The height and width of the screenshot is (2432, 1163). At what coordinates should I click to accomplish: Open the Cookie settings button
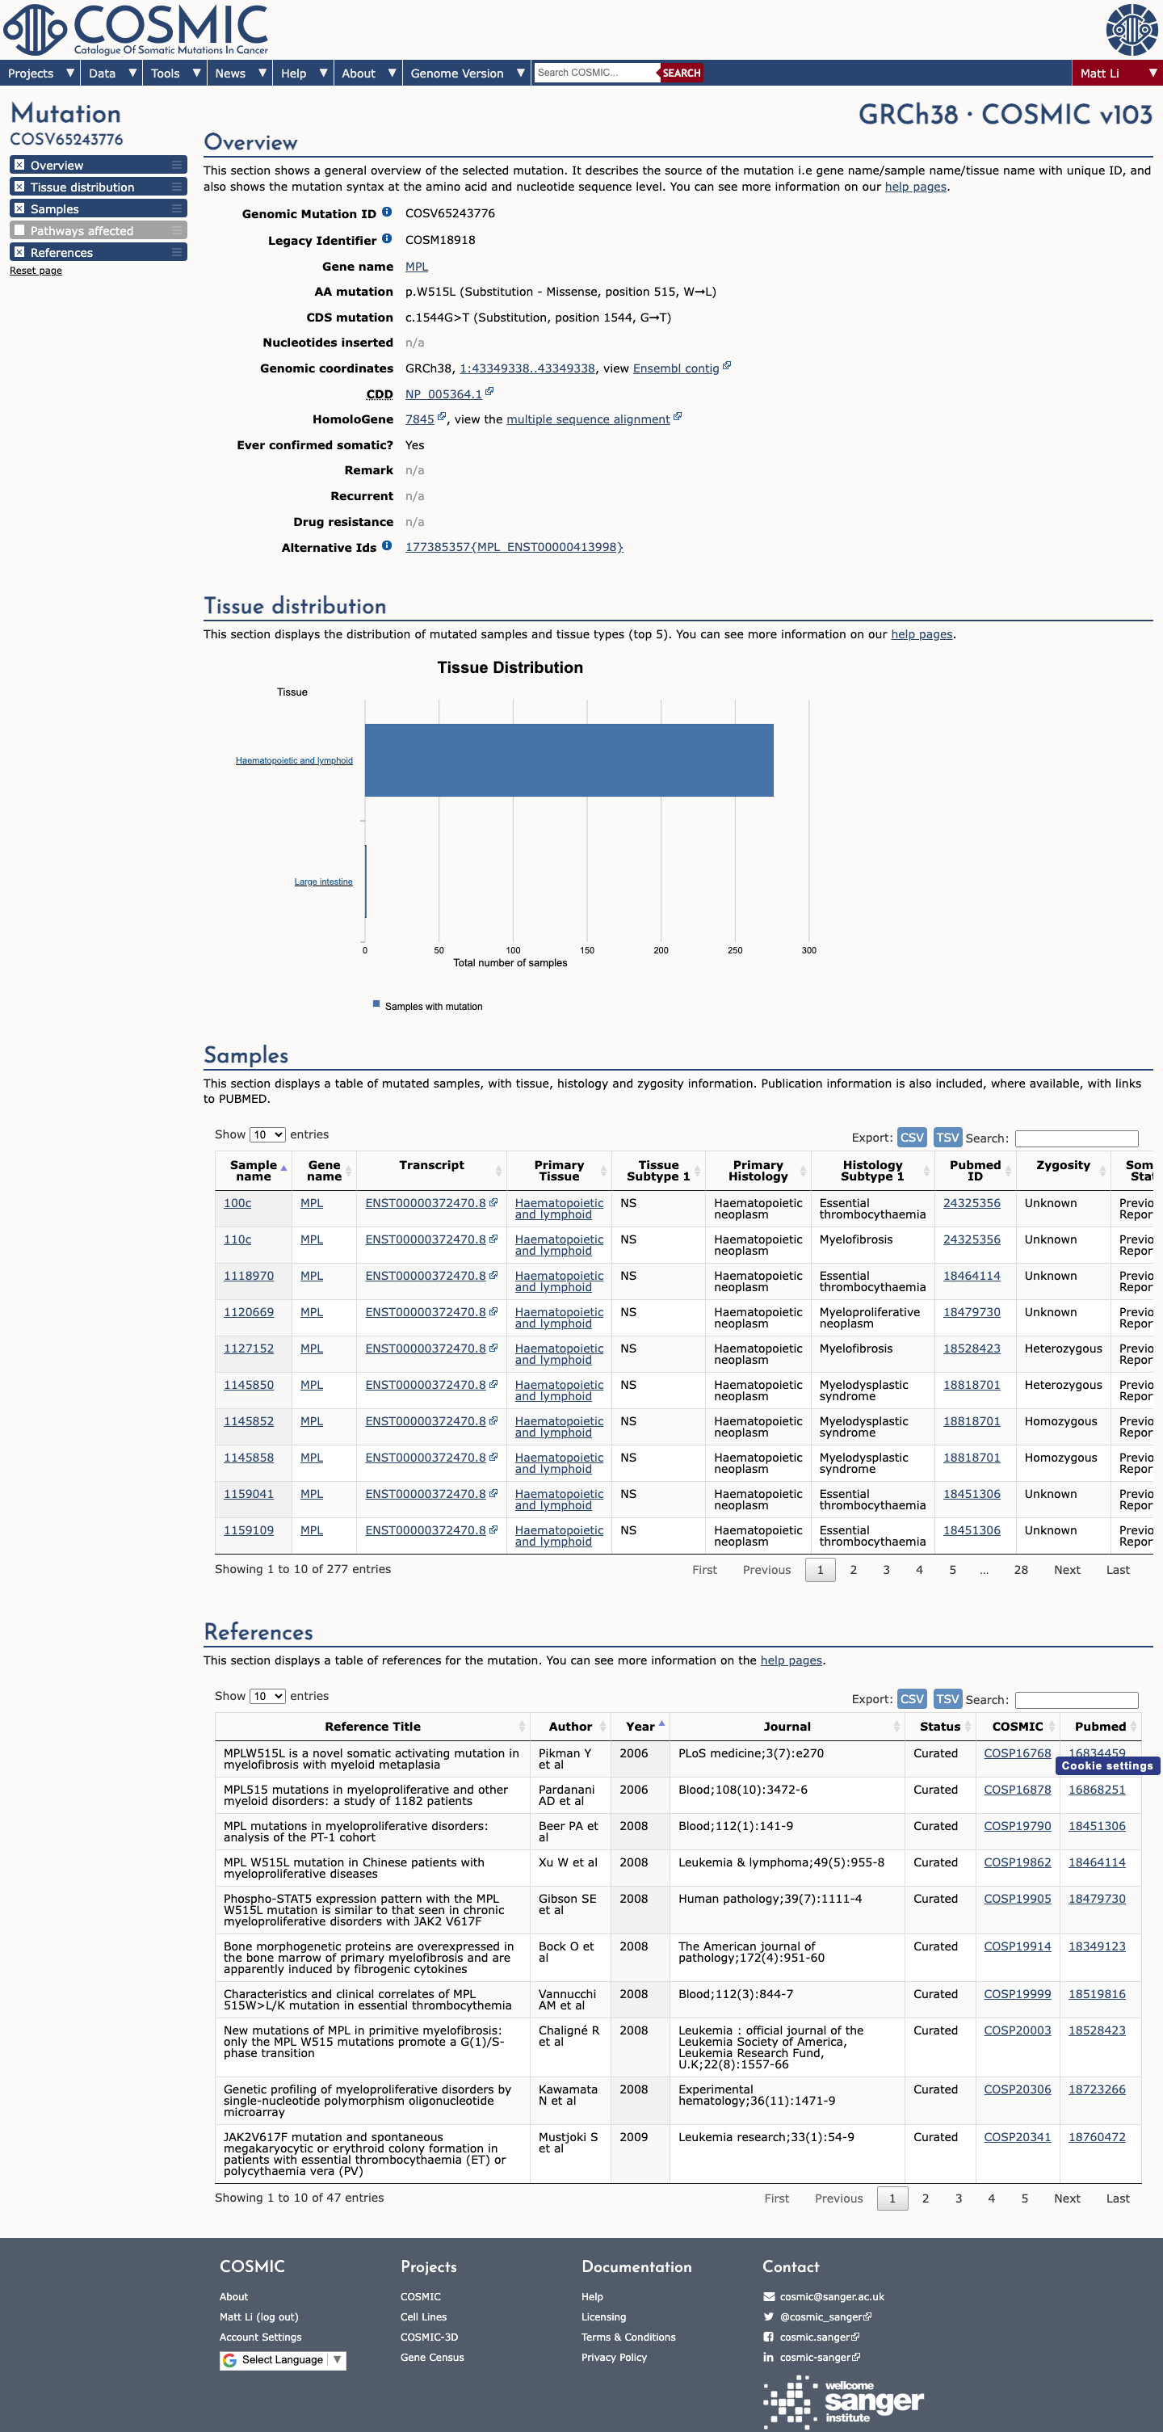pos(1106,1765)
